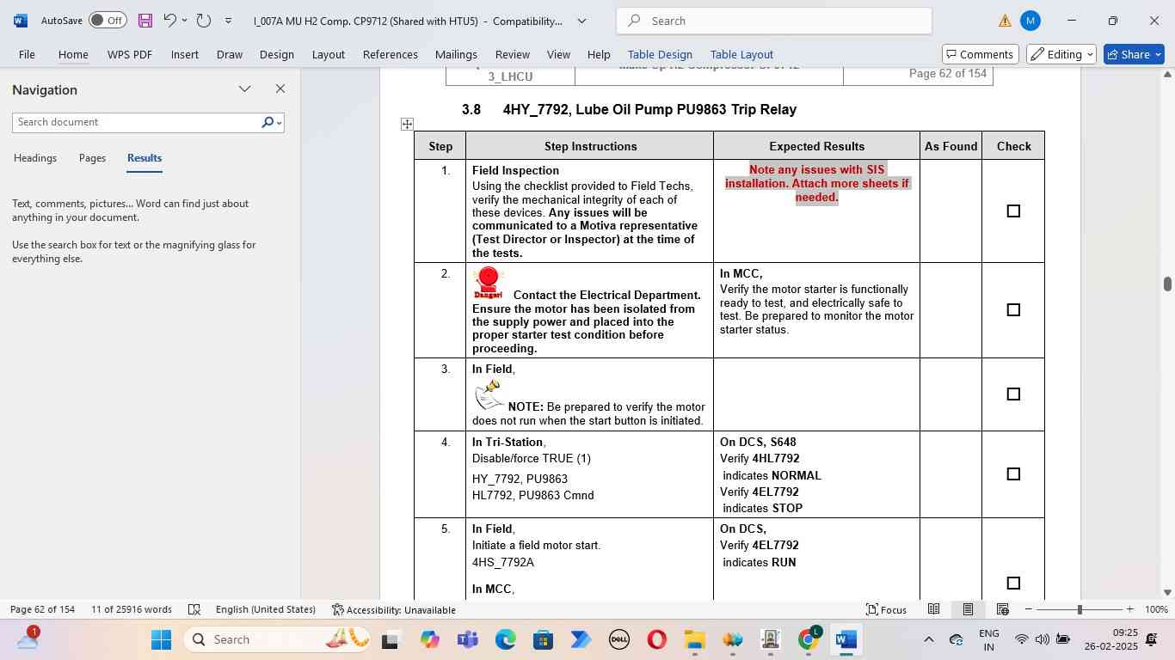1175x660 pixels.
Task: Click the proofing spell-check icon
Action: tap(194, 609)
